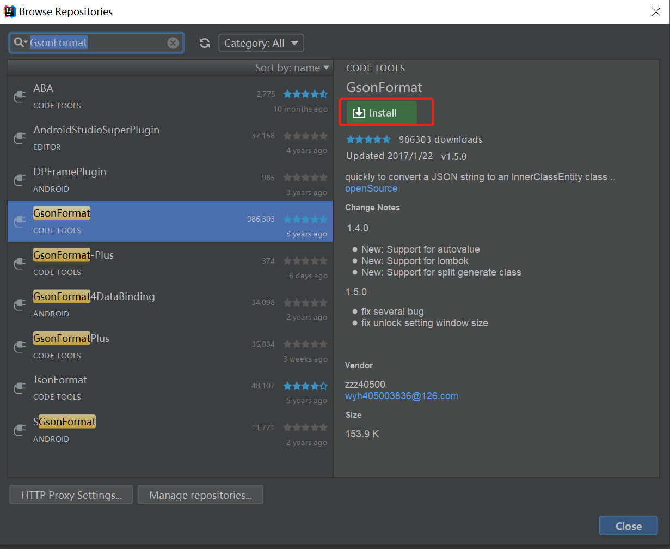
Task: Click 'New: Support for lombok' note
Action: (x=415, y=261)
